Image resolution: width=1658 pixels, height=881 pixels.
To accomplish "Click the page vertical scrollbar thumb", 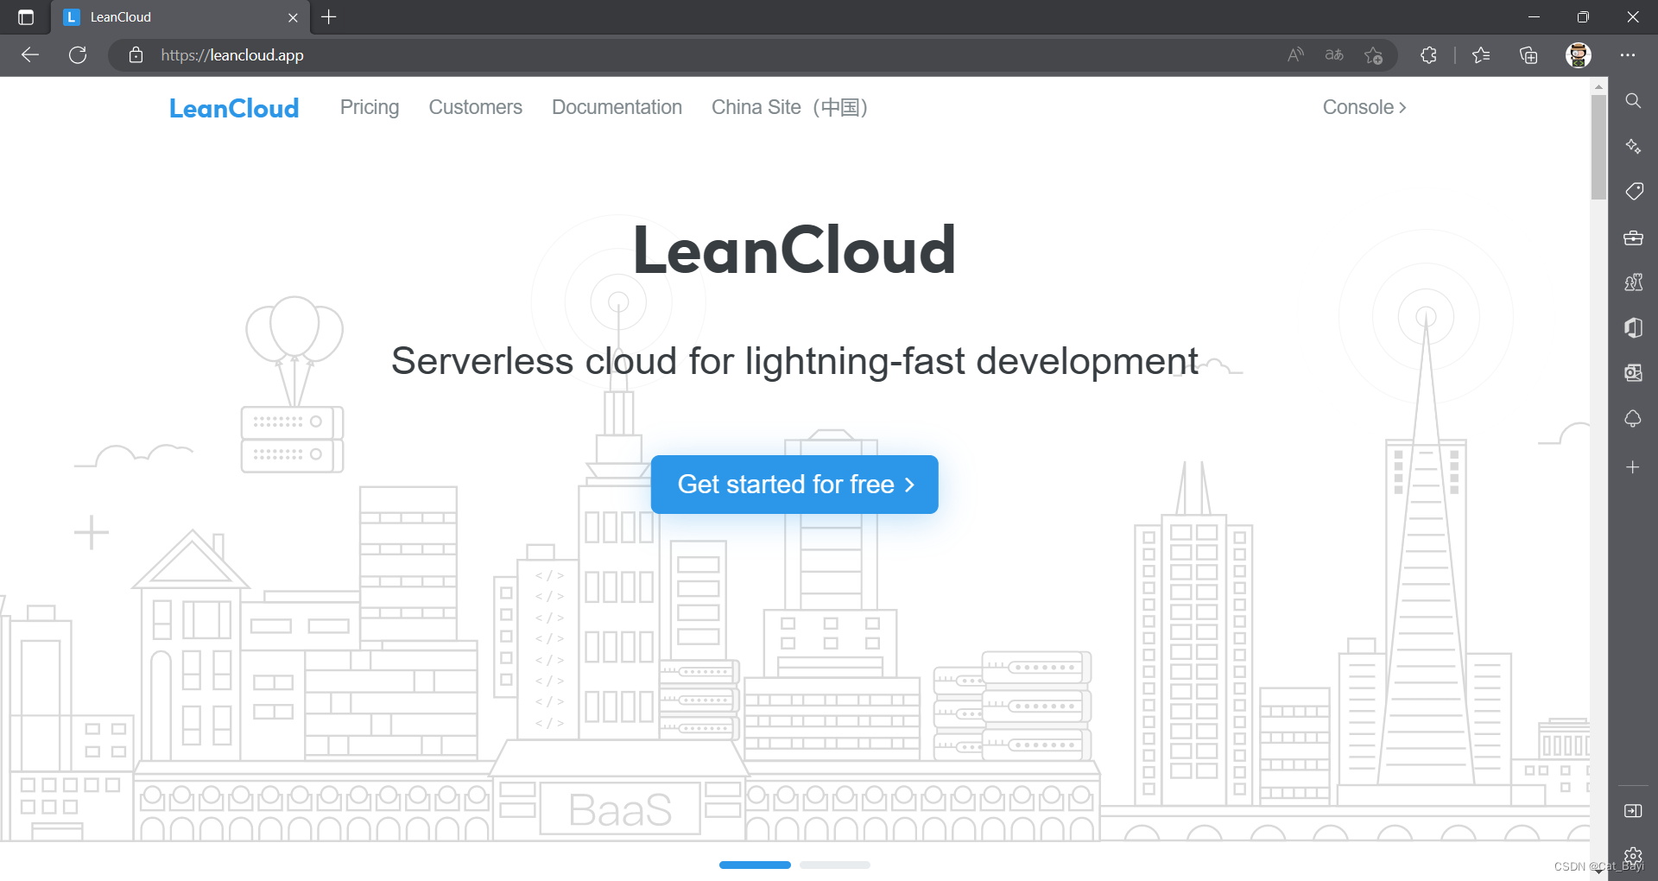I will click(x=1598, y=147).
